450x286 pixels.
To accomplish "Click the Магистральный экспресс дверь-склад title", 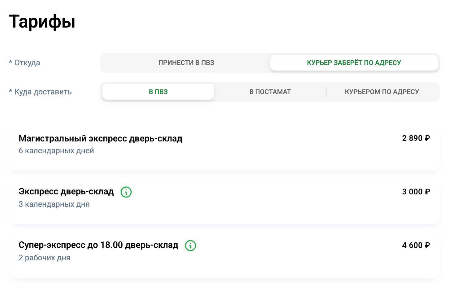I will (100, 138).
